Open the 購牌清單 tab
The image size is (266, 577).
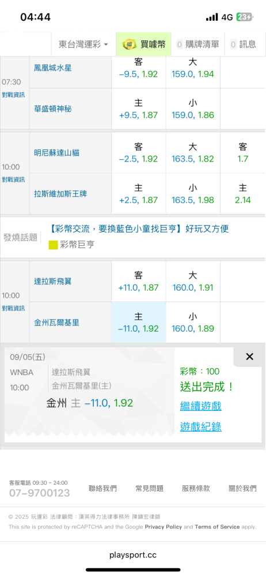tap(198, 44)
